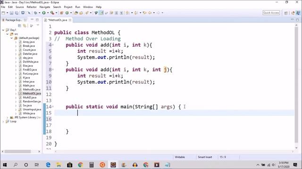Click the Next Annotation icon

pos(127,13)
